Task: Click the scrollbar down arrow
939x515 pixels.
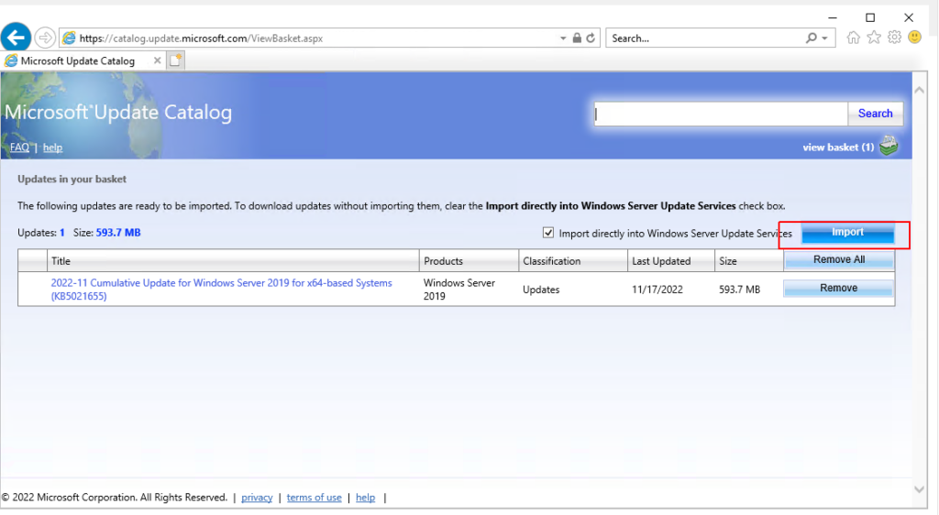Action: click(x=919, y=489)
